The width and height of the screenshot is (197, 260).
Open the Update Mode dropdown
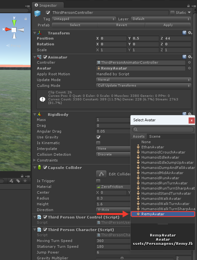click(x=144, y=80)
